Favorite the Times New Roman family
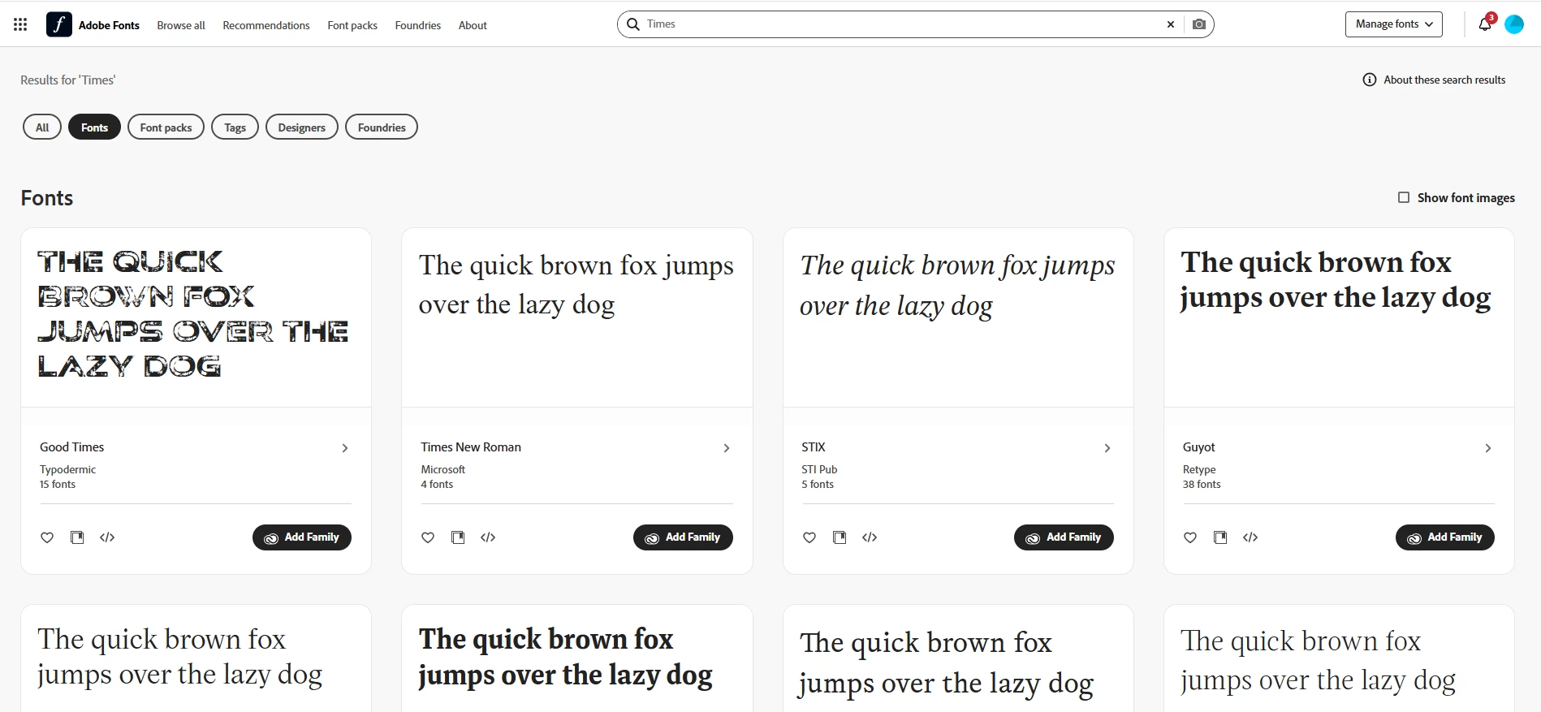 tap(428, 537)
